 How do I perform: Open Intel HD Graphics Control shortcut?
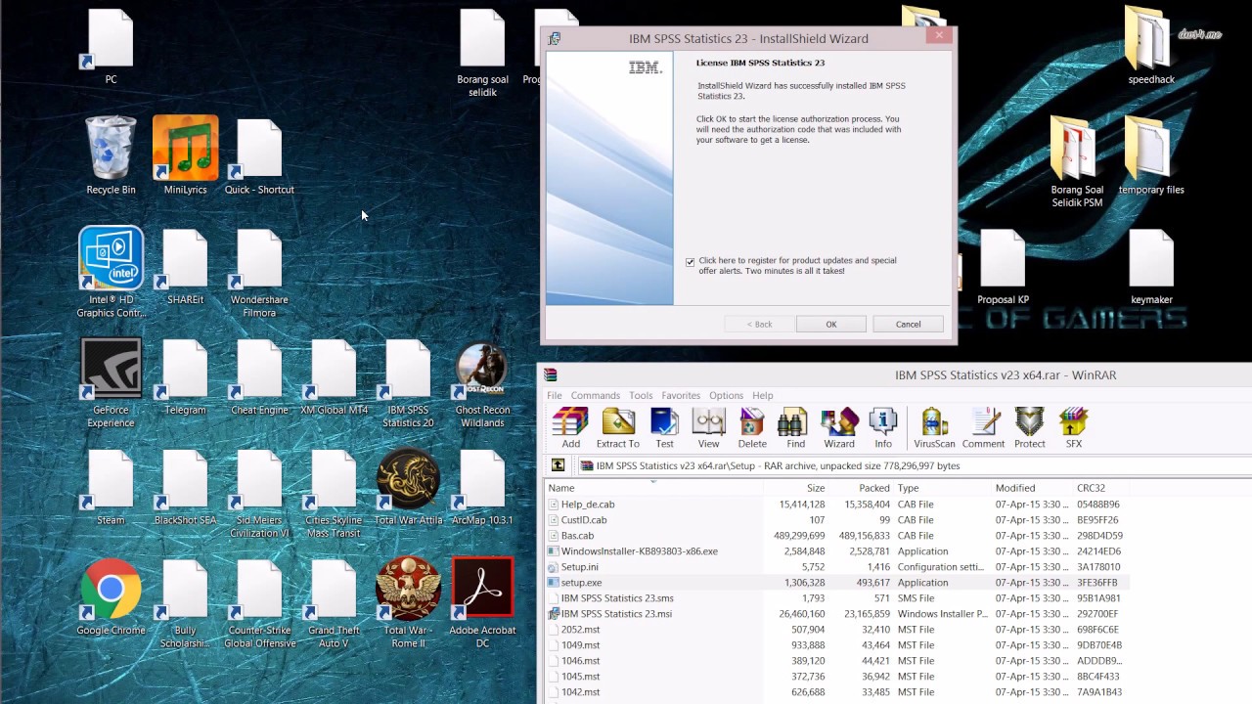pyautogui.click(x=111, y=272)
